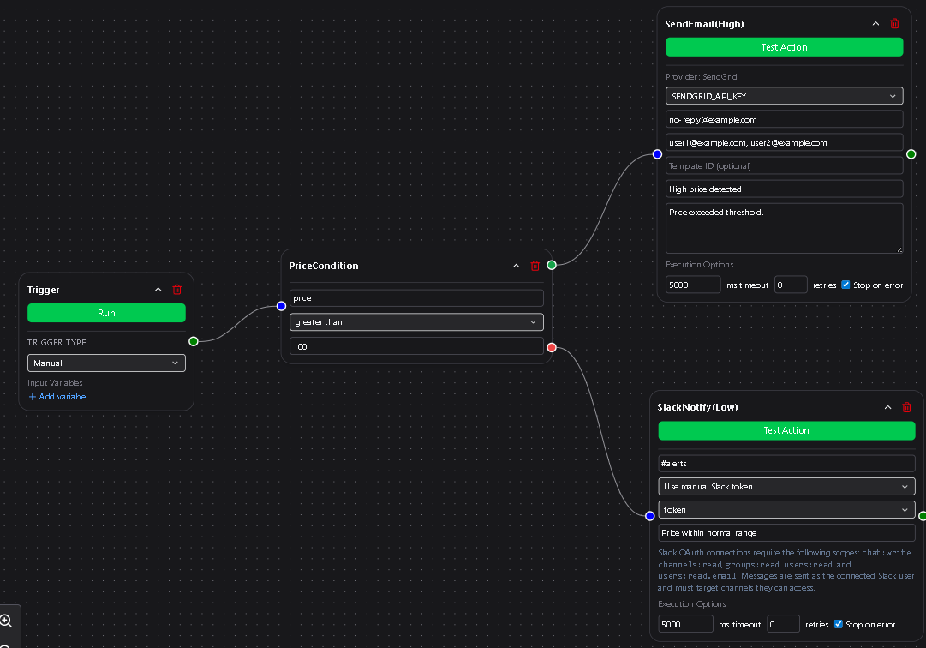Image resolution: width=926 pixels, height=648 pixels.
Task: Toggle Stop on error in SendEmail(High)
Action: pos(845,285)
